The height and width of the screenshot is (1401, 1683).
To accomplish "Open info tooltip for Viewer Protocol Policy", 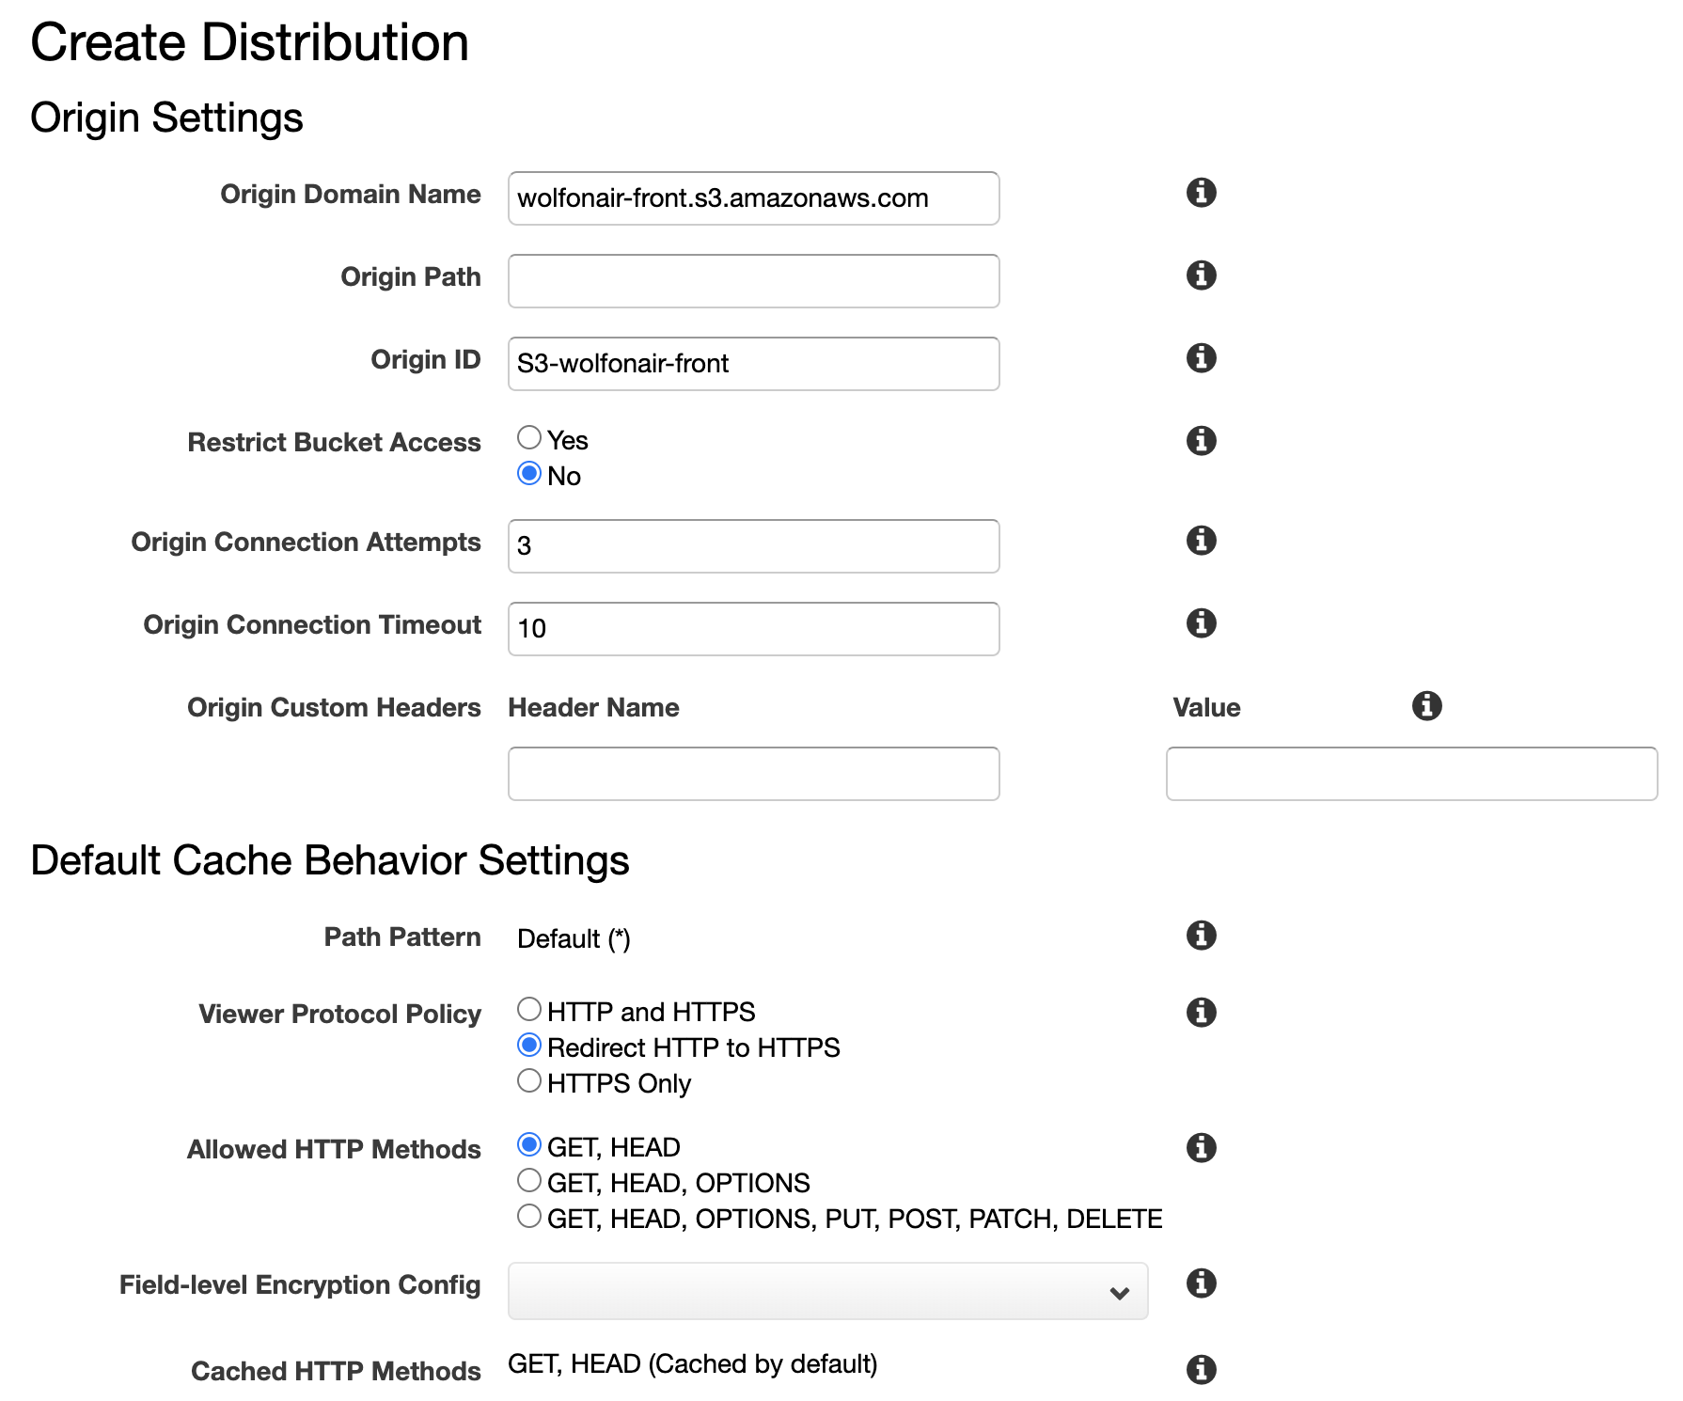I will point(1201,1012).
